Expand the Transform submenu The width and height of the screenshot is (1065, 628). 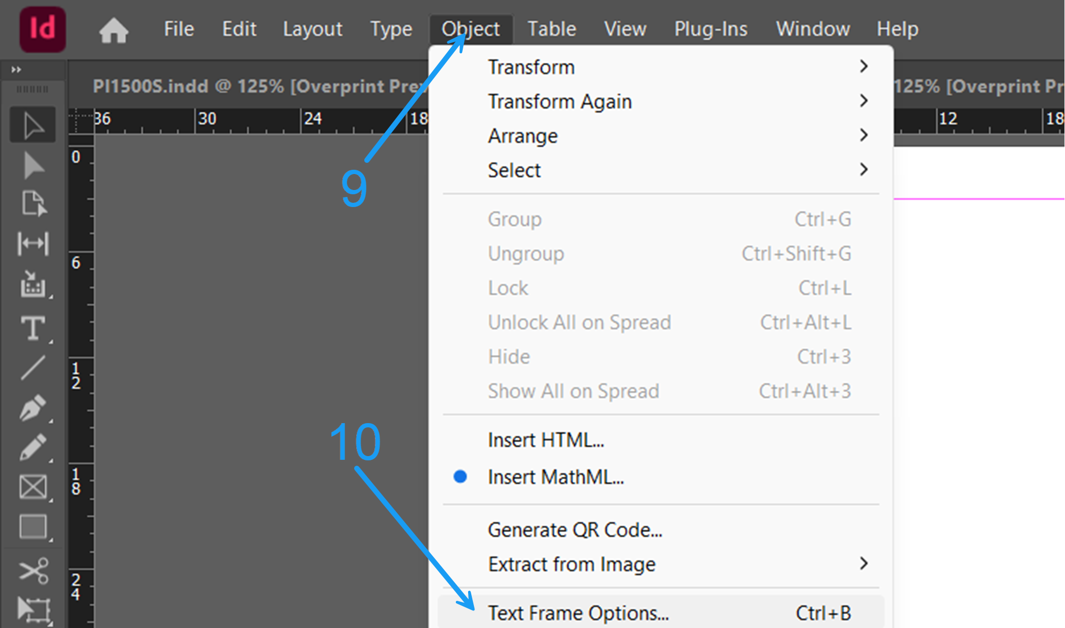[x=531, y=67]
